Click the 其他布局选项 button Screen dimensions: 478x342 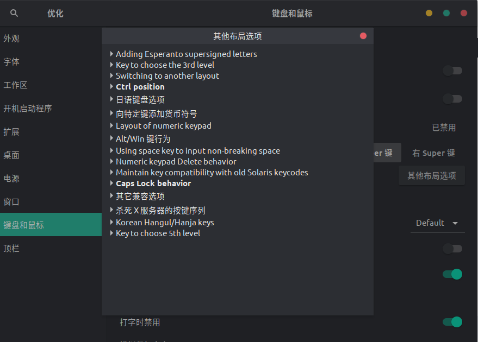pyautogui.click(x=432, y=175)
